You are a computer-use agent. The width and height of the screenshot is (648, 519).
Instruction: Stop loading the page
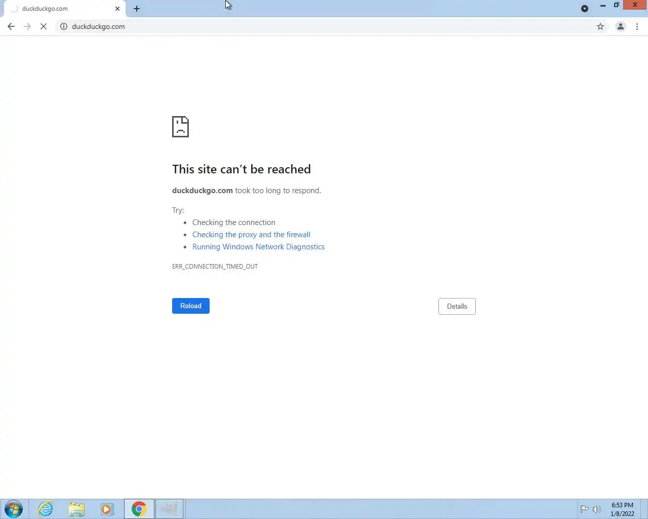coord(44,26)
